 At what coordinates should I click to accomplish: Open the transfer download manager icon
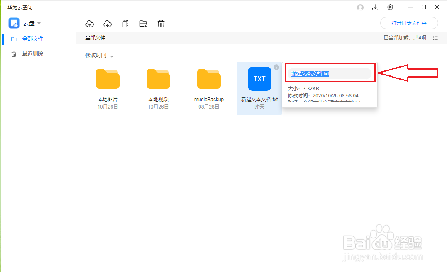click(x=375, y=7)
